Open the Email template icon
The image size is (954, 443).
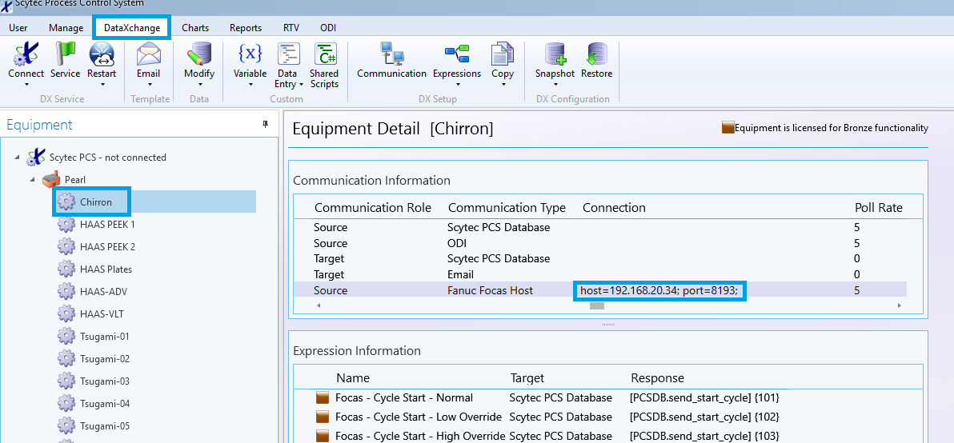(148, 54)
